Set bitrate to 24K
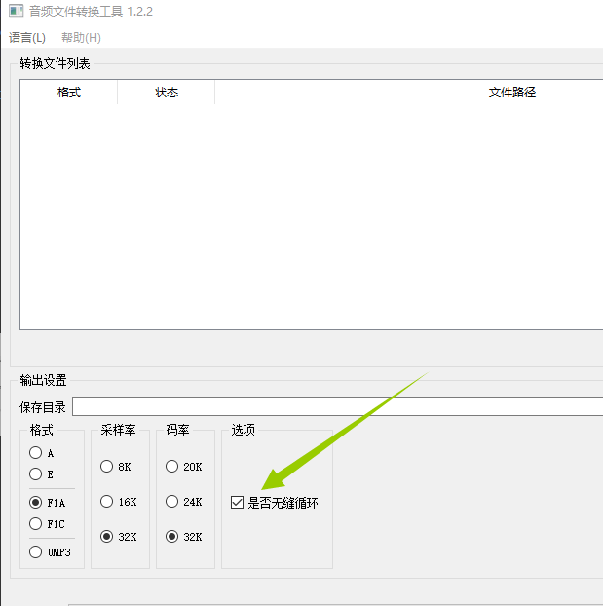This screenshot has height=606, width=603. [x=172, y=501]
